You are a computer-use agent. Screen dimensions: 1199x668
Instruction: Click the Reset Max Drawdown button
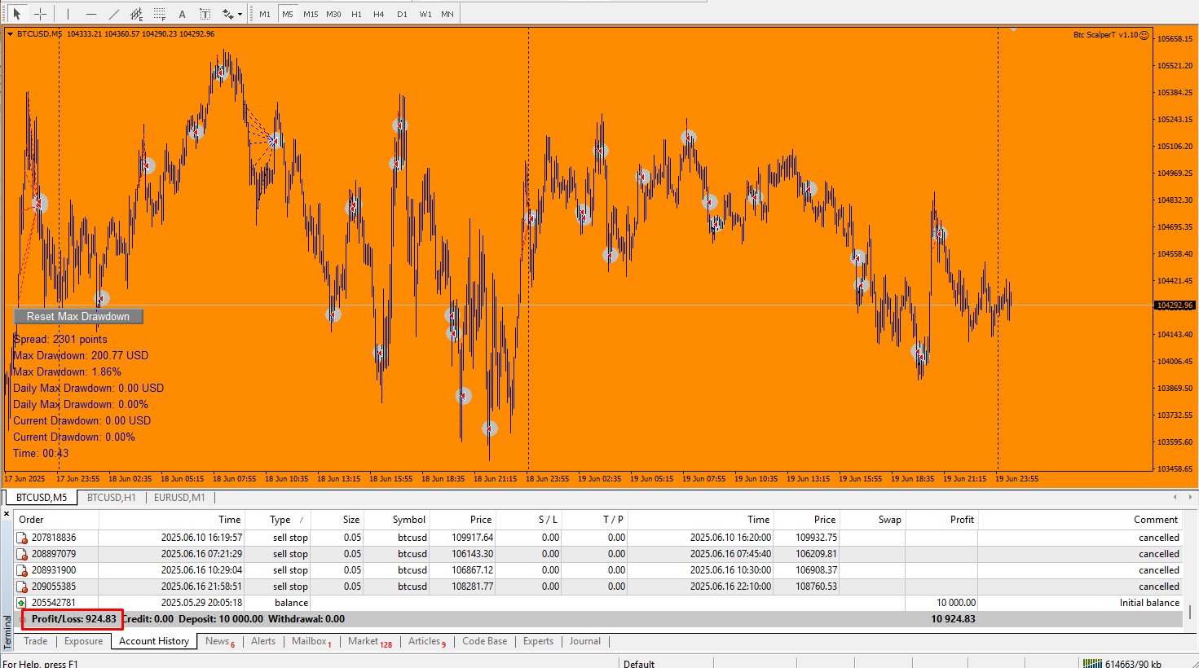(78, 316)
